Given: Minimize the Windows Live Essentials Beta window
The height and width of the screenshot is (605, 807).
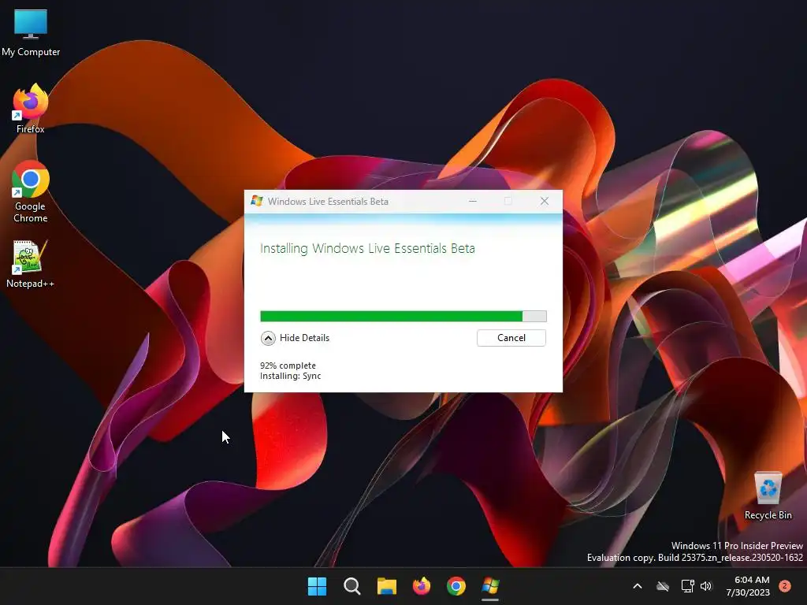Looking at the screenshot, I should pyautogui.click(x=473, y=201).
